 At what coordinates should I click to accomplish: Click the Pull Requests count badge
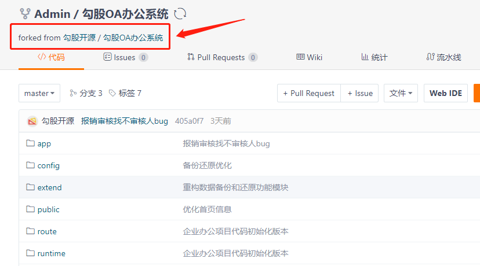click(253, 57)
